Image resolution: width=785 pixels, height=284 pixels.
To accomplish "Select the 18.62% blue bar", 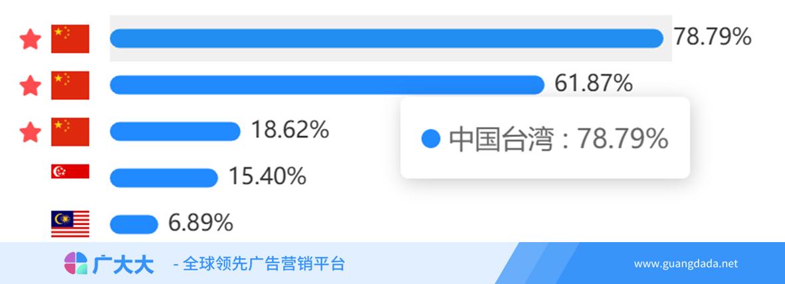I will 175,131.
